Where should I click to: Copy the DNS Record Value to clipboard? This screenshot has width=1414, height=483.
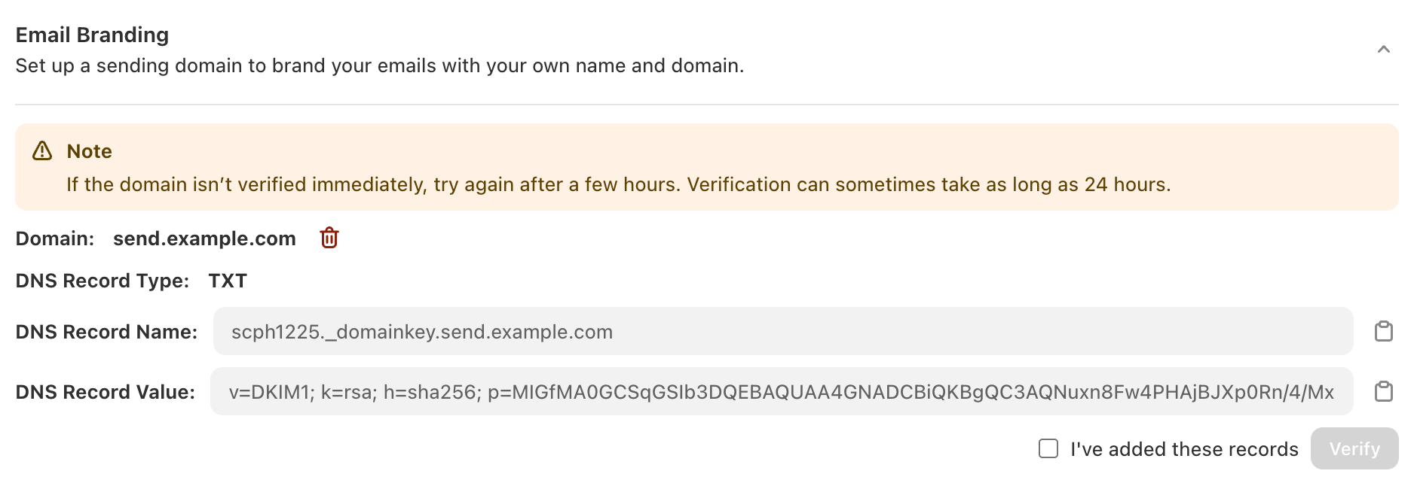tap(1383, 391)
